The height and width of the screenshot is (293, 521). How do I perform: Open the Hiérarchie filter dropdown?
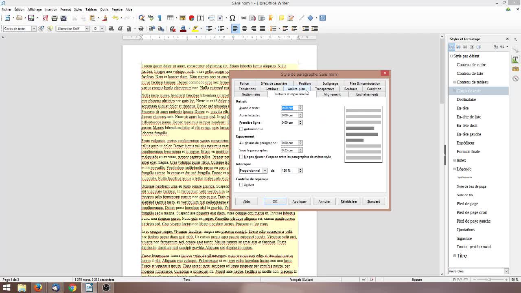[506, 271]
